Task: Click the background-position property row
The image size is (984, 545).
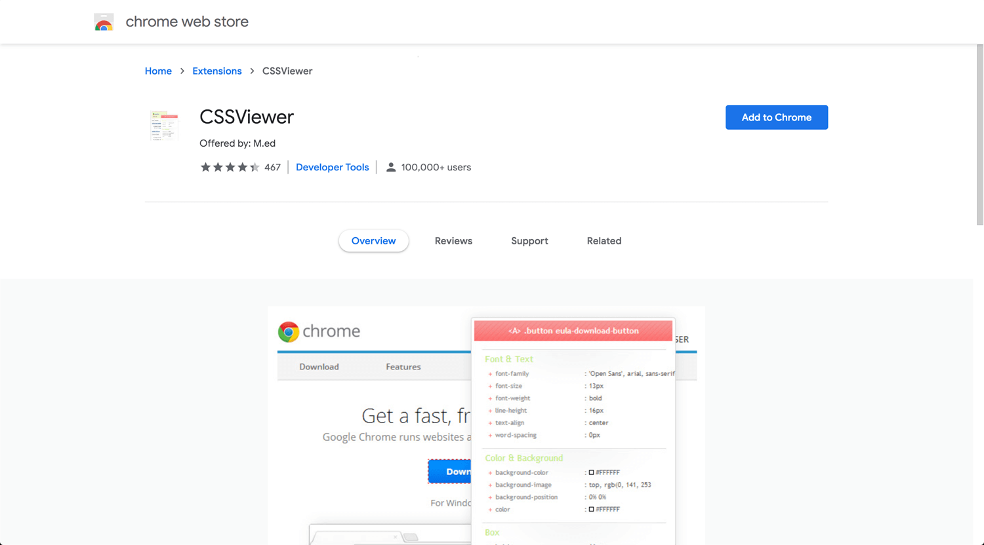Action: pyautogui.click(x=546, y=497)
